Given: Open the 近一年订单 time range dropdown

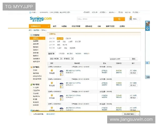Looking at the screenshot, I should (x=56, y=59).
